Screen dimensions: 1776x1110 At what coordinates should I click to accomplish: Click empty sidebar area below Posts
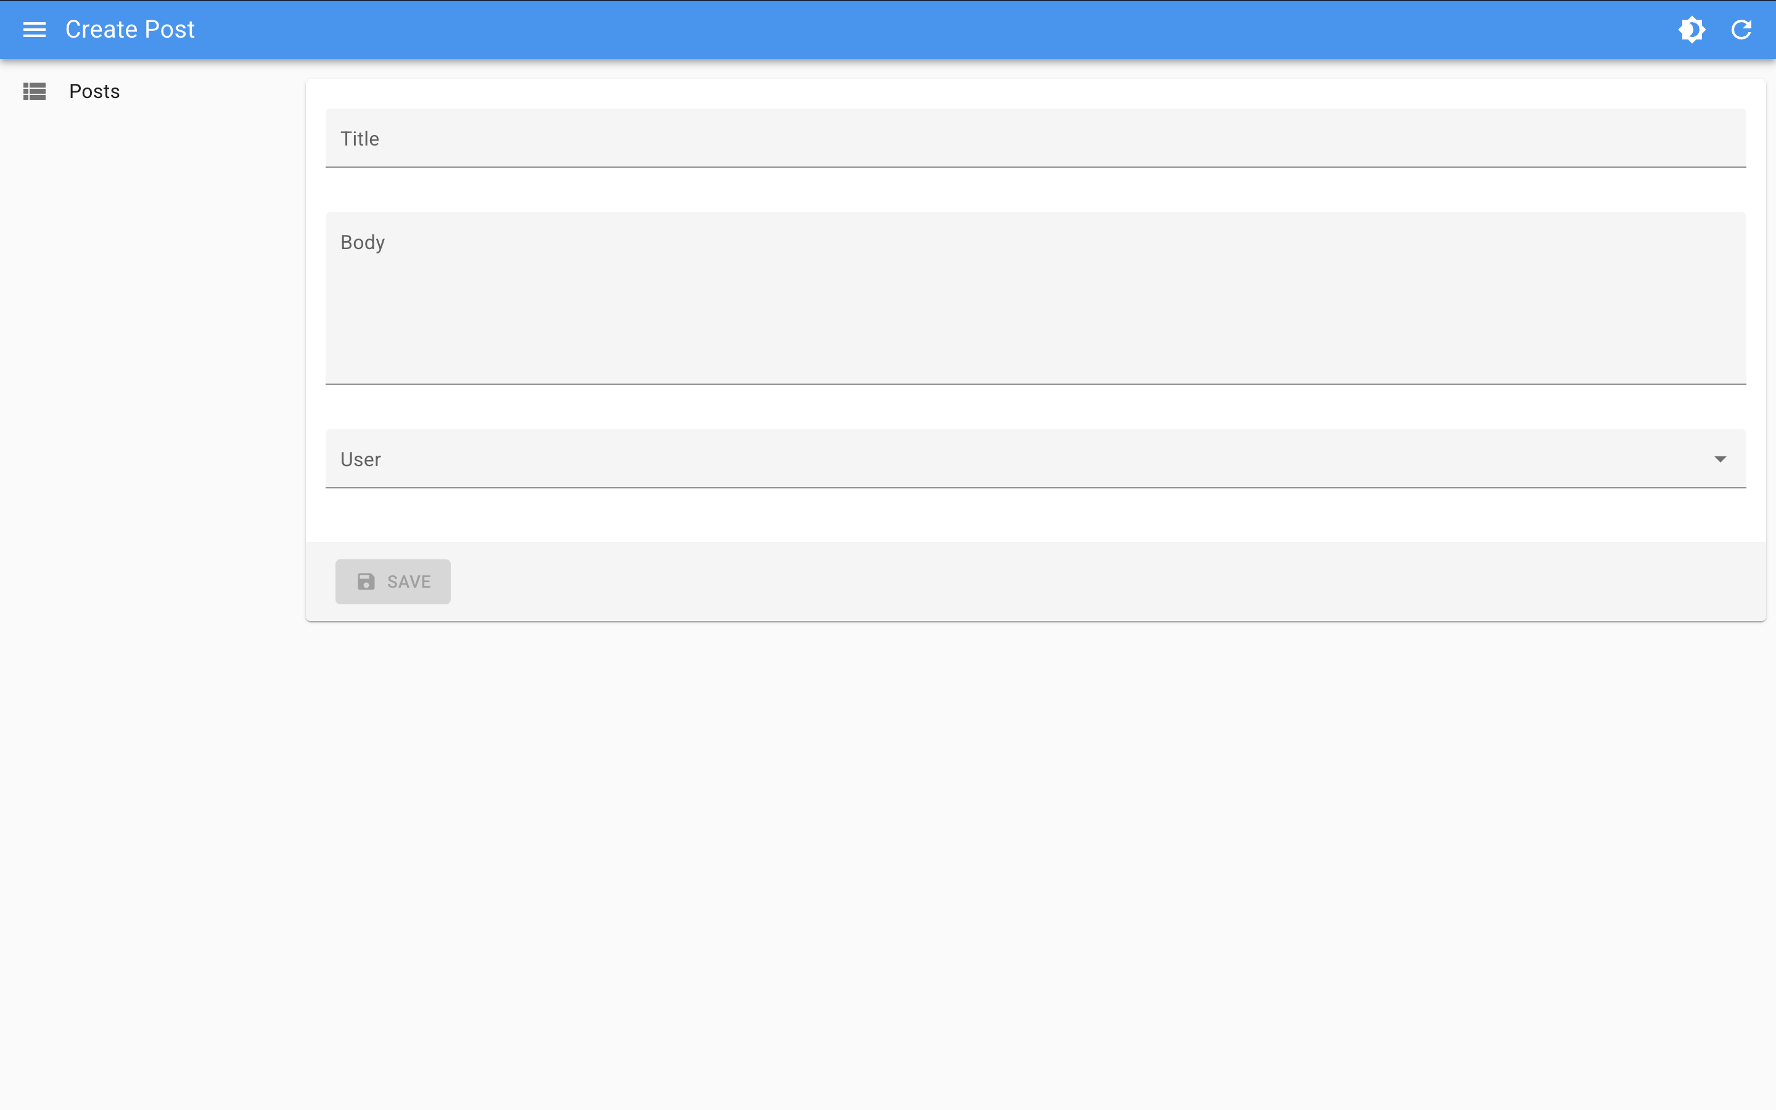pos(147,440)
